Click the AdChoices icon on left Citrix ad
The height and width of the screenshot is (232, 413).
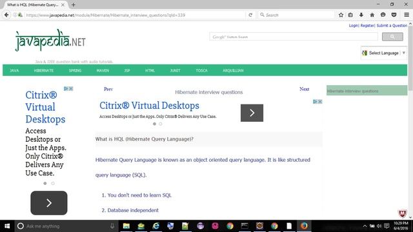(66, 89)
